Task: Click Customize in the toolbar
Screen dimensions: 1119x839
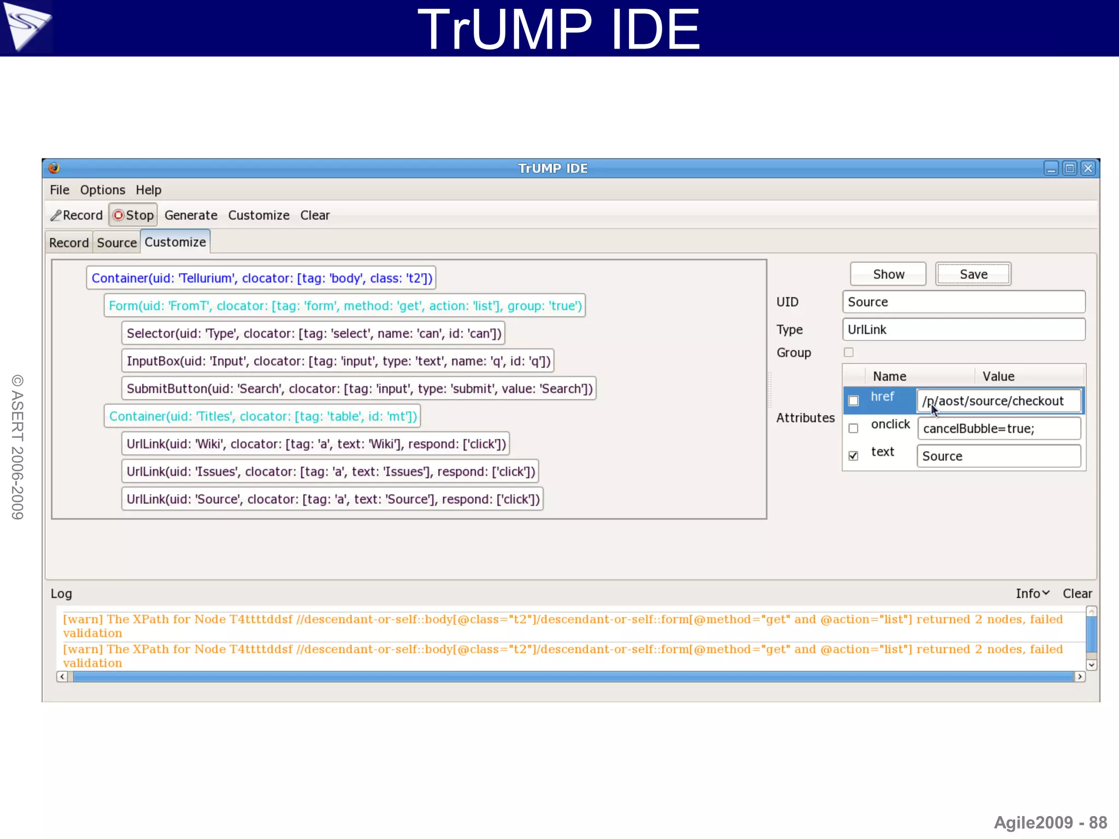Action: (x=258, y=215)
